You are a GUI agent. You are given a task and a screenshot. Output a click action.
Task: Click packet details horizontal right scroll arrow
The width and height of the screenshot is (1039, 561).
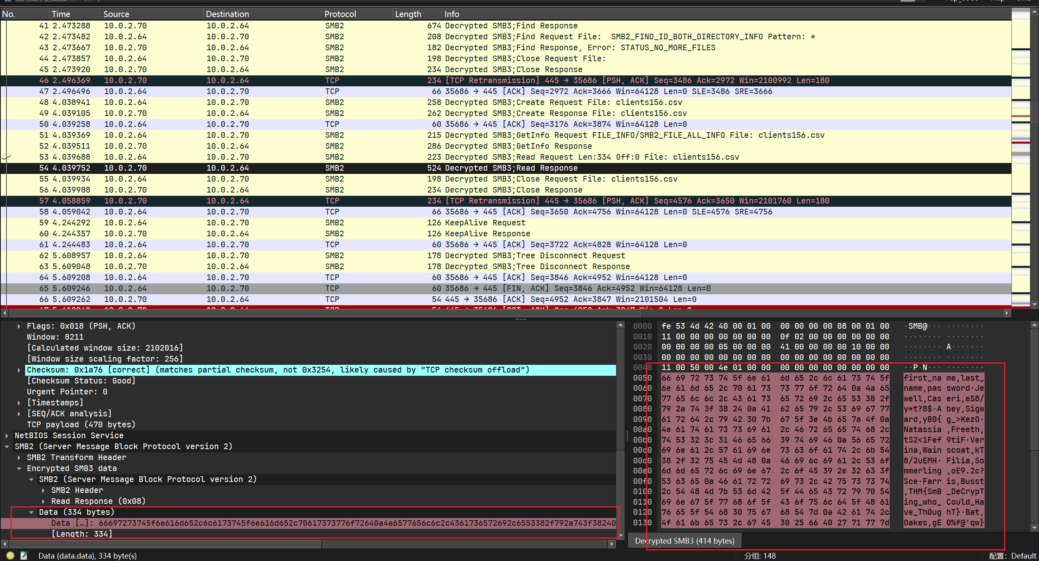(612, 544)
